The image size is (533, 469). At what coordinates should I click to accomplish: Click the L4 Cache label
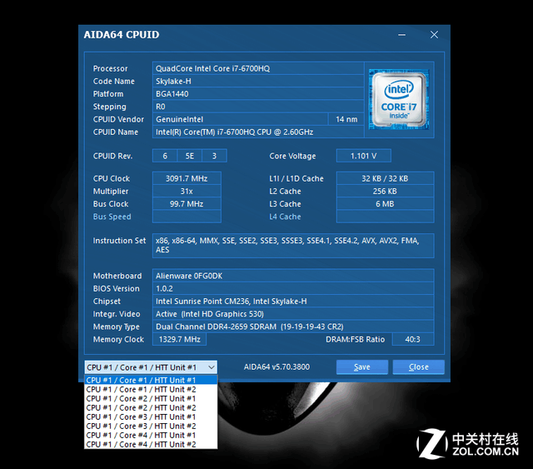pyautogui.click(x=285, y=217)
